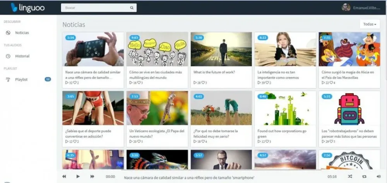Skip to the previous track in the player
387x183 pixels.
(64, 176)
